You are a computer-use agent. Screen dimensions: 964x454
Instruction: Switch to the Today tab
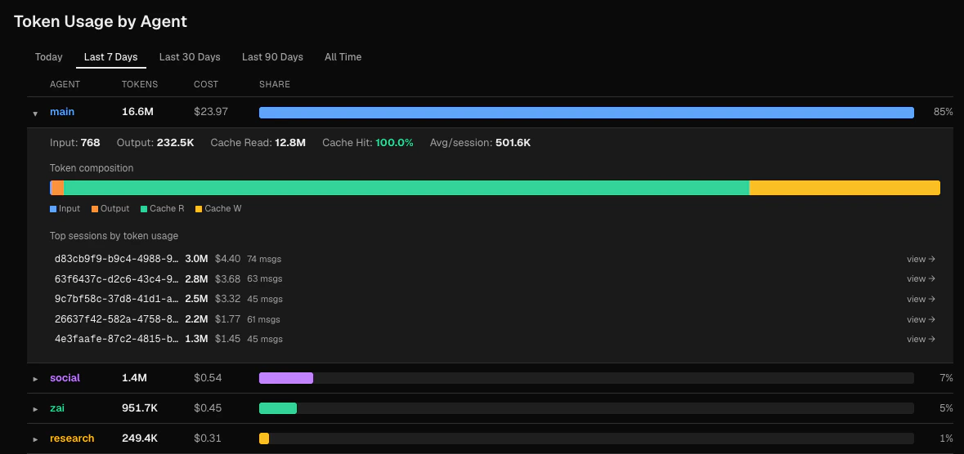click(48, 57)
